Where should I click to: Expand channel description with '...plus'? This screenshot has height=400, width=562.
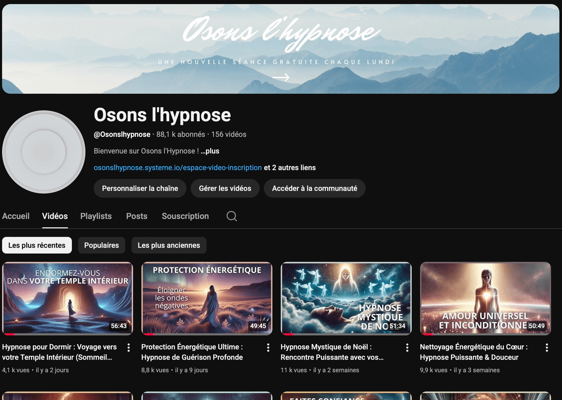click(210, 151)
